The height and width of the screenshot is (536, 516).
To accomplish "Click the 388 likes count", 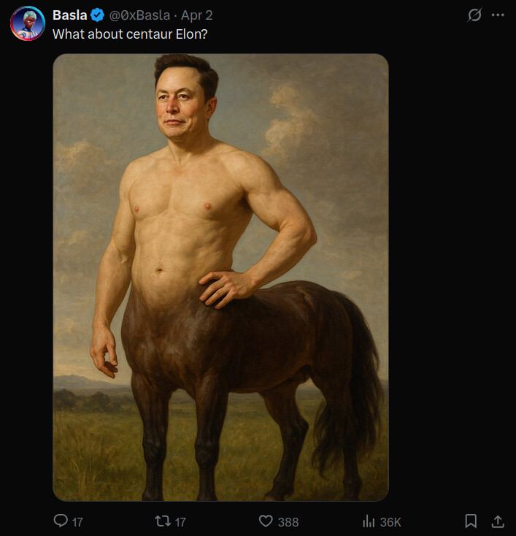I will [x=288, y=522].
